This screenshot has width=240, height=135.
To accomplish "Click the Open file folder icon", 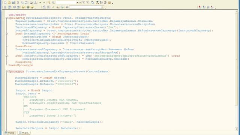I will (x=9, y=3).
